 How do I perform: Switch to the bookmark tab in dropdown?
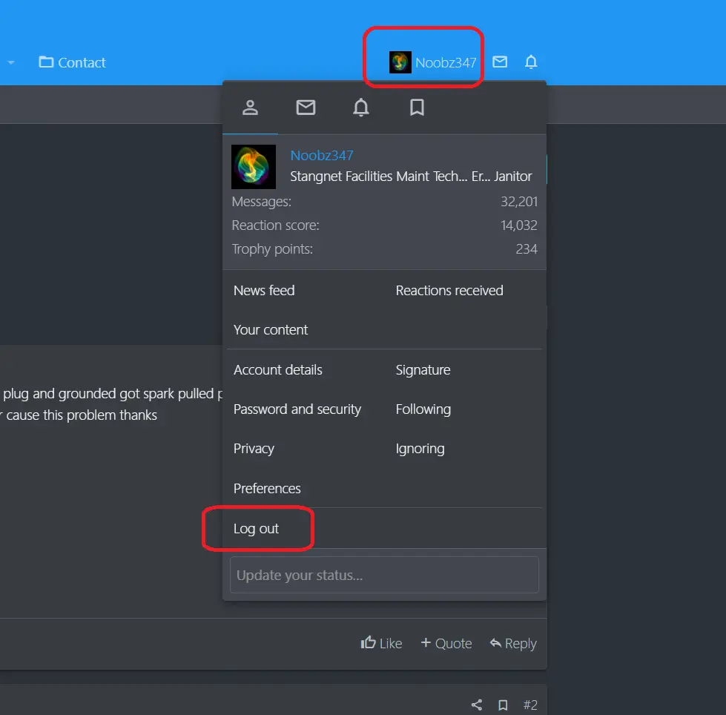(x=417, y=108)
